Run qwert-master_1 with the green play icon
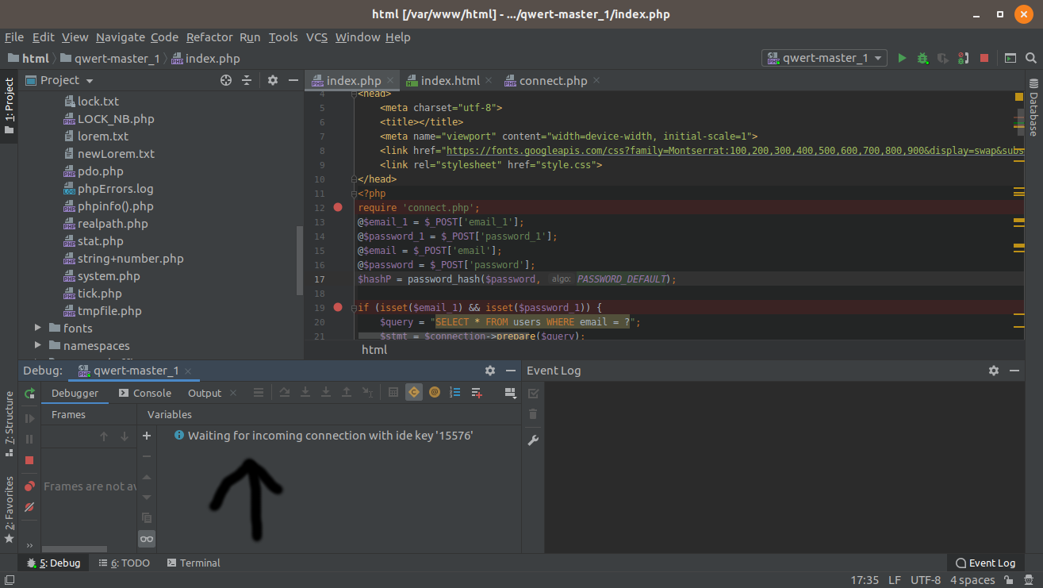Viewport: 1043px width, 588px height. pos(902,58)
